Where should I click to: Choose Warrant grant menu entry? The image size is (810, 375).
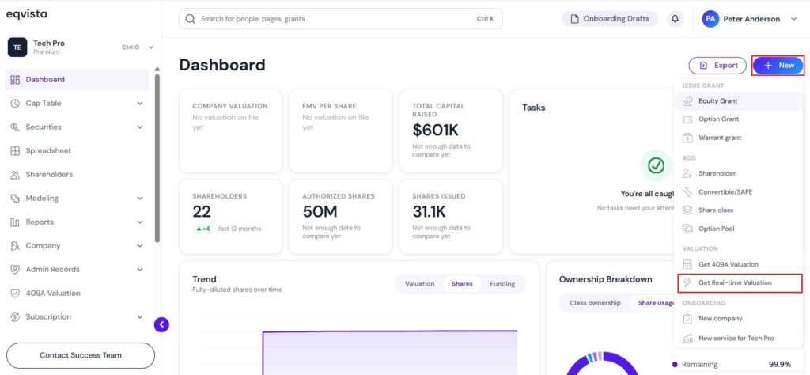click(738, 138)
